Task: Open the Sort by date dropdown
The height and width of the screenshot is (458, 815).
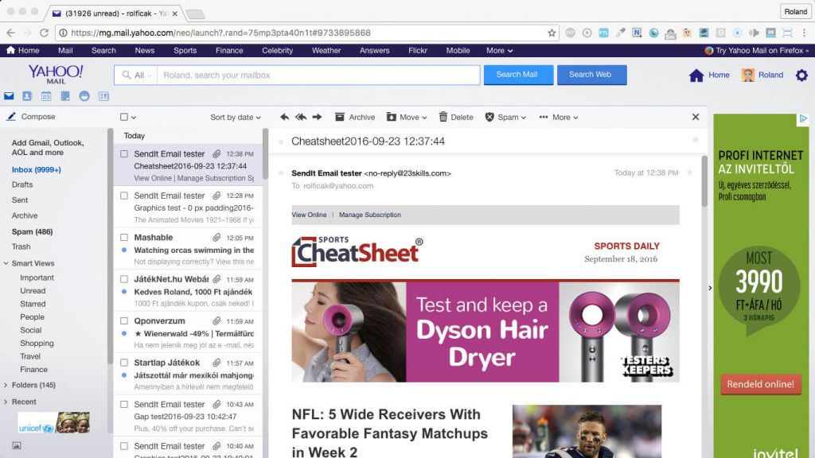Action: pos(235,117)
